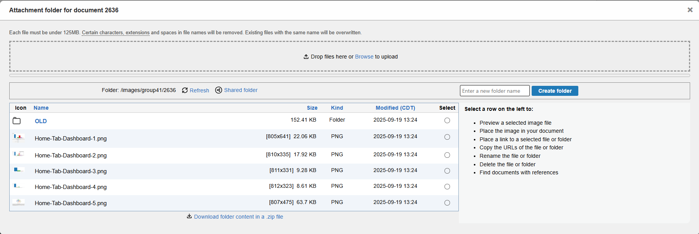
Task: Click the download icon beside zip link
Action: point(189,216)
